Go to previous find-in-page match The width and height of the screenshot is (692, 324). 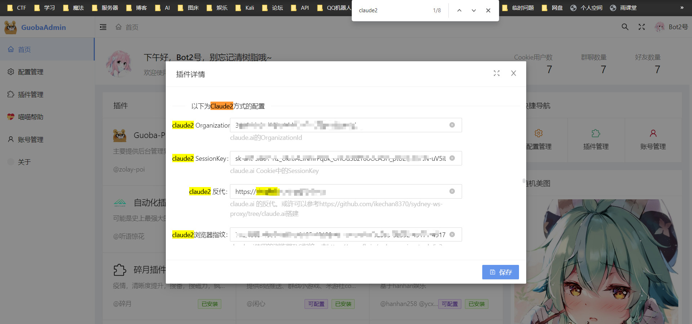(x=459, y=10)
